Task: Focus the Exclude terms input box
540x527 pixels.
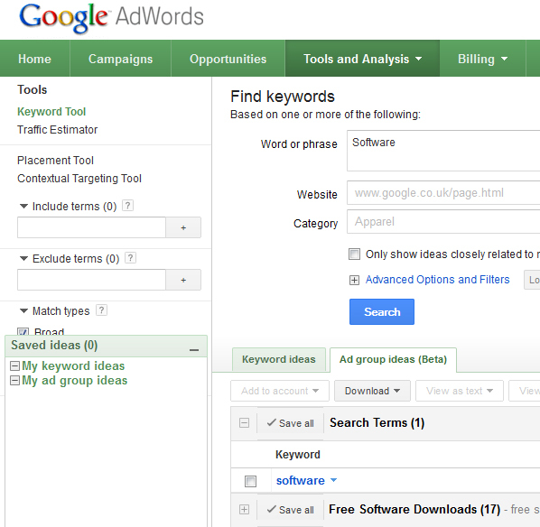Action: point(91,280)
